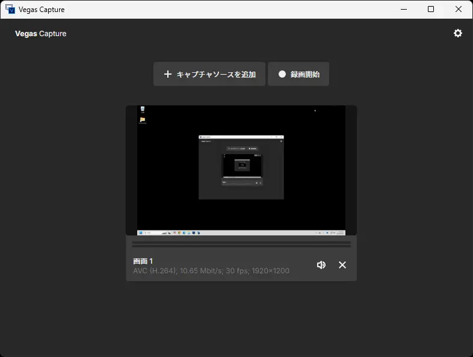
Task: Remove the 画面 1 capture source
Action: pyautogui.click(x=342, y=265)
